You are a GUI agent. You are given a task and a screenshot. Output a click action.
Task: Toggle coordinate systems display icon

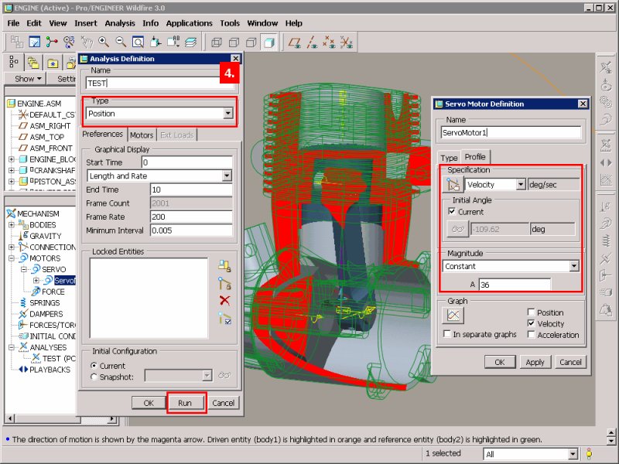coord(346,42)
